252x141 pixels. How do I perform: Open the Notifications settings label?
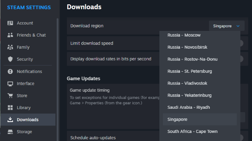(30, 72)
